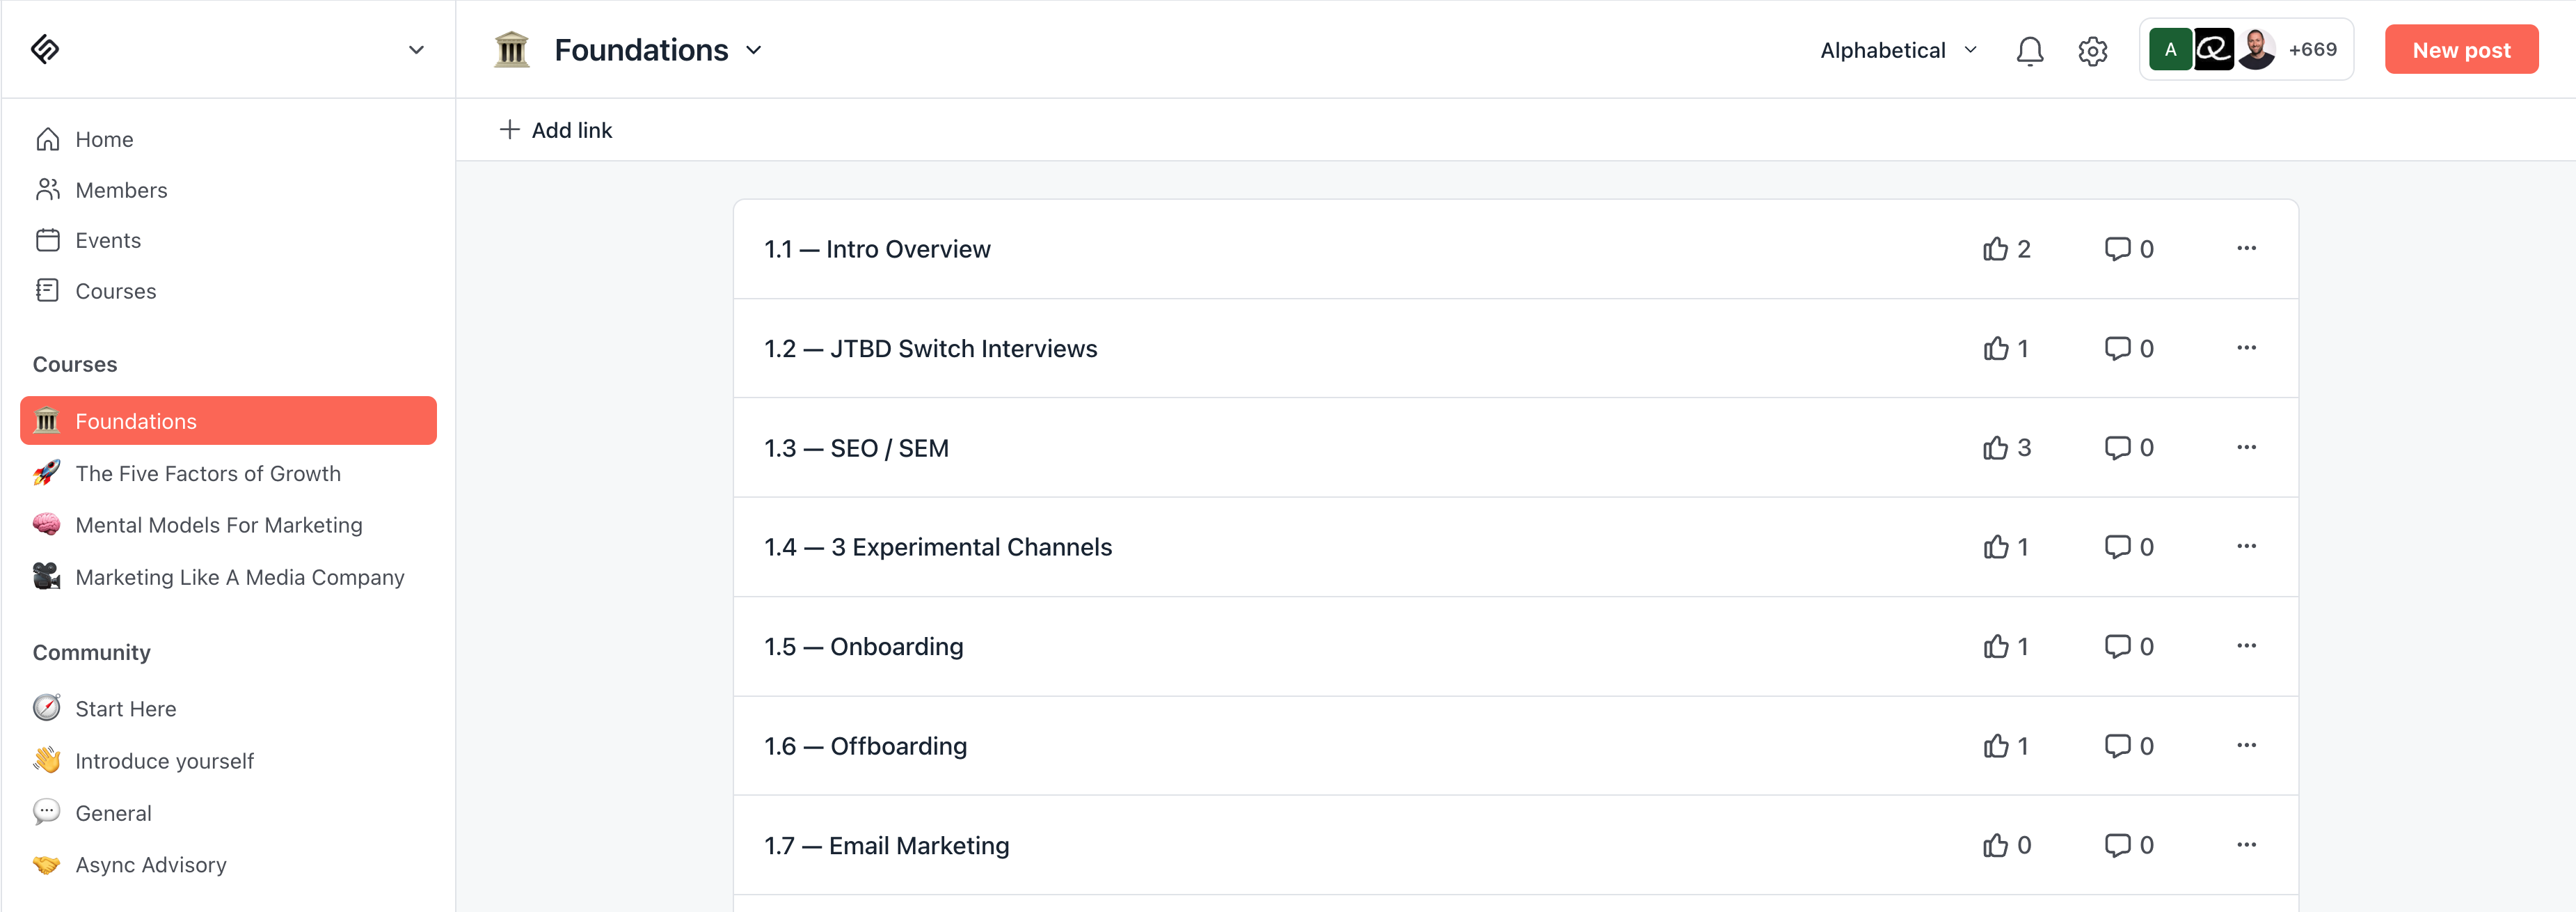The height and width of the screenshot is (912, 2576).
Task: Open The Five Factors of Growth course
Action: (208, 474)
